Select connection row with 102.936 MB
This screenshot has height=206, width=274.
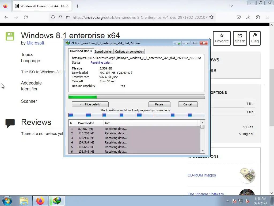coord(134,138)
